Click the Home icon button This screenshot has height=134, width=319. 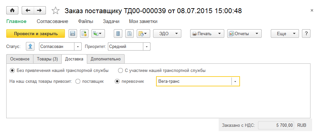(12, 11)
